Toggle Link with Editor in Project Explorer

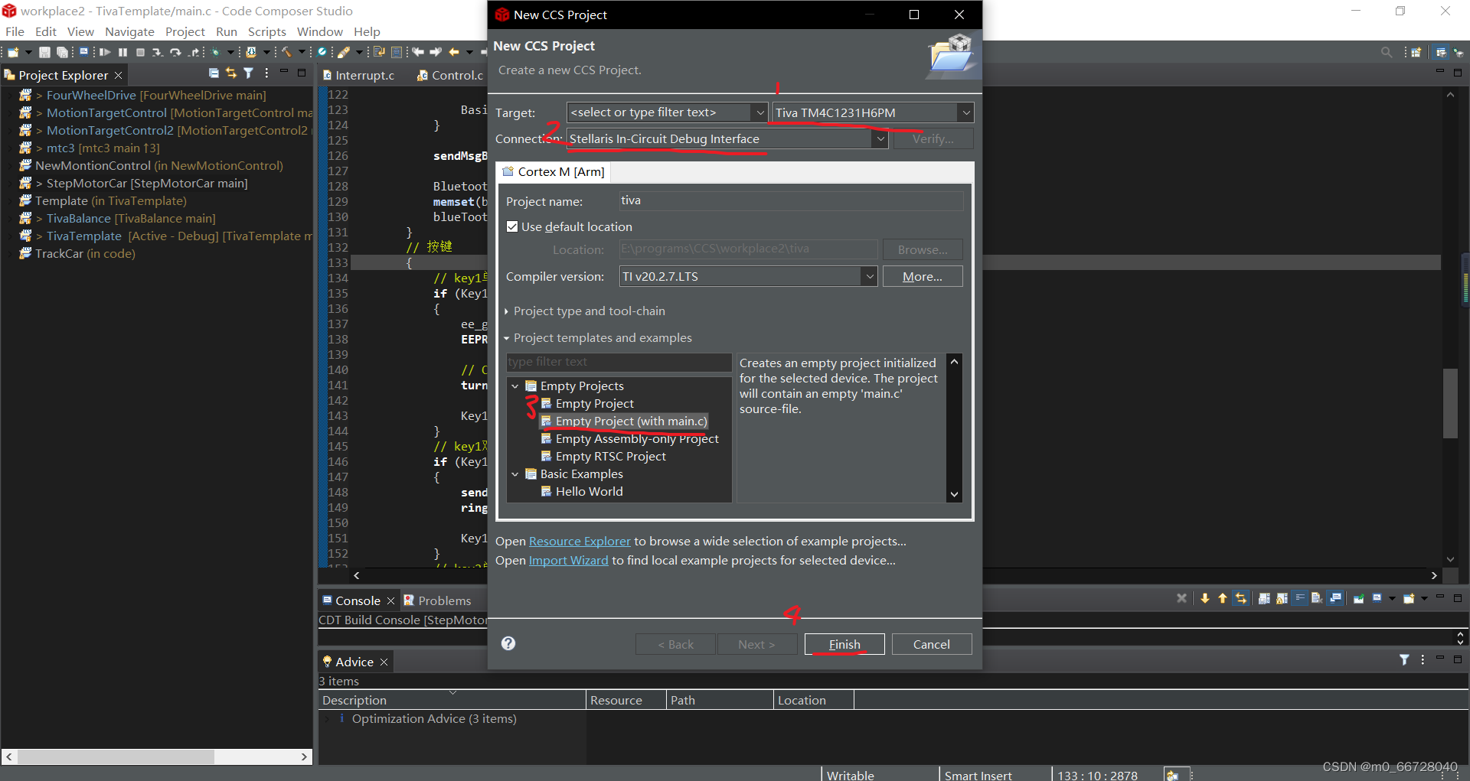click(231, 73)
